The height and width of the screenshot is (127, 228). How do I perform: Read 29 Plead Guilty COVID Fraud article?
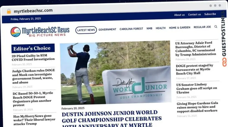pyautogui.click(x=33, y=57)
